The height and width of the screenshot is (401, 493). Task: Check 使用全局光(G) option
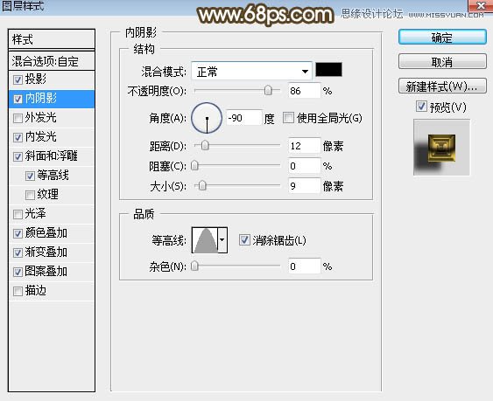[x=288, y=118]
